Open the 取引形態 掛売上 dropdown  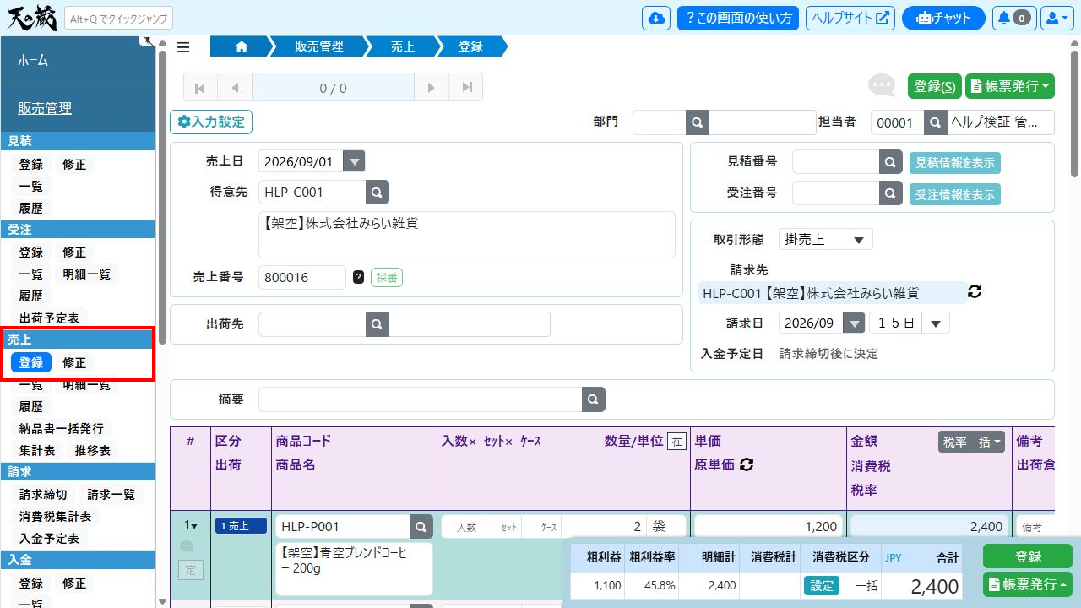point(859,239)
